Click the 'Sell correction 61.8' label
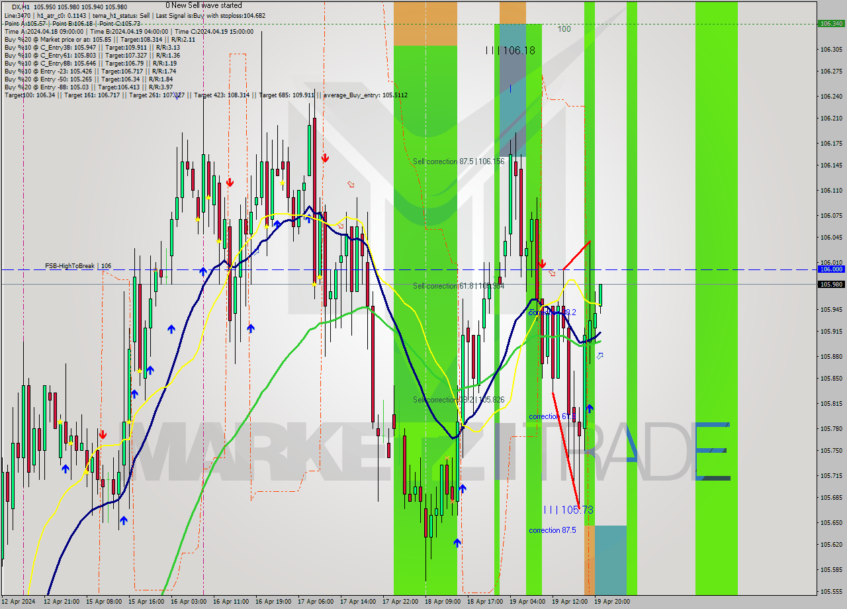The height and width of the screenshot is (609, 847). tap(459, 286)
